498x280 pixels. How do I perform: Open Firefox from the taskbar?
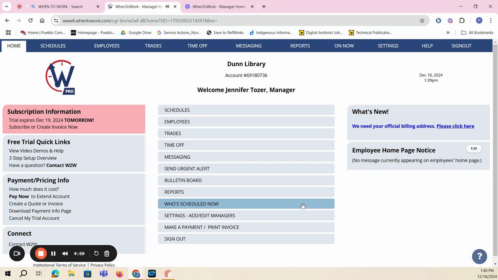(119, 274)
